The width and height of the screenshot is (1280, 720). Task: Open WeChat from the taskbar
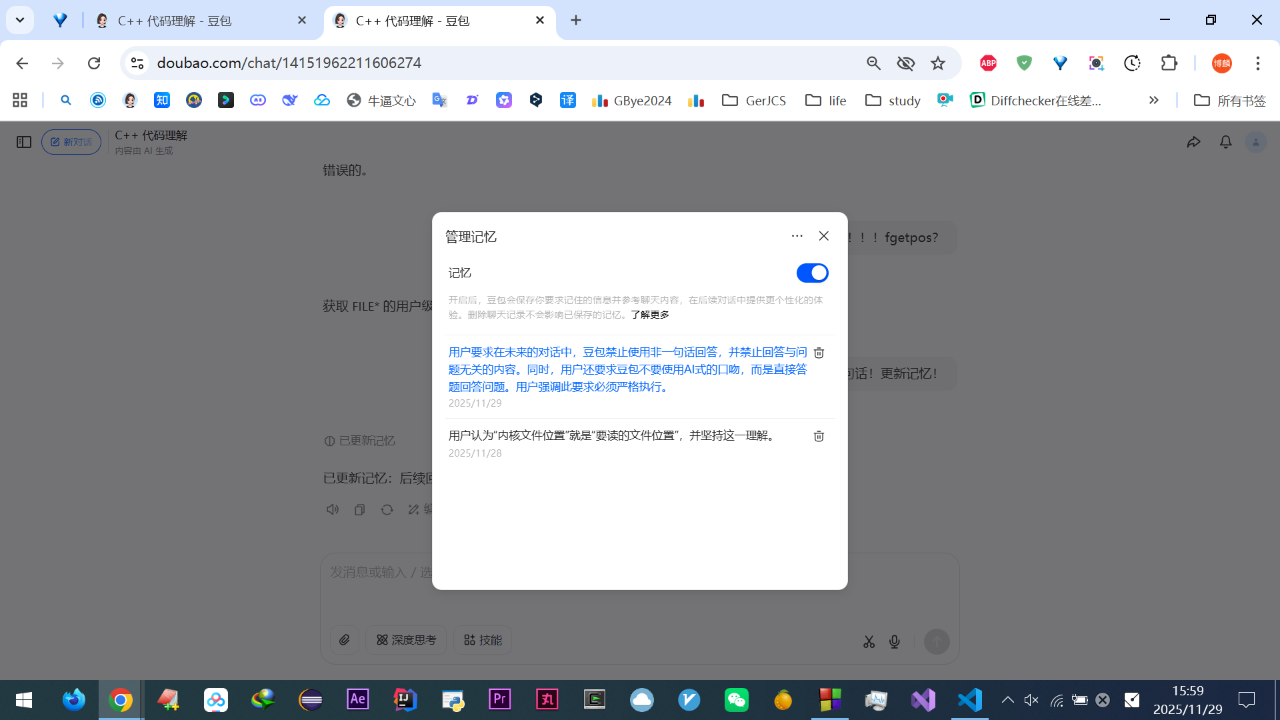tap(736, 700)
